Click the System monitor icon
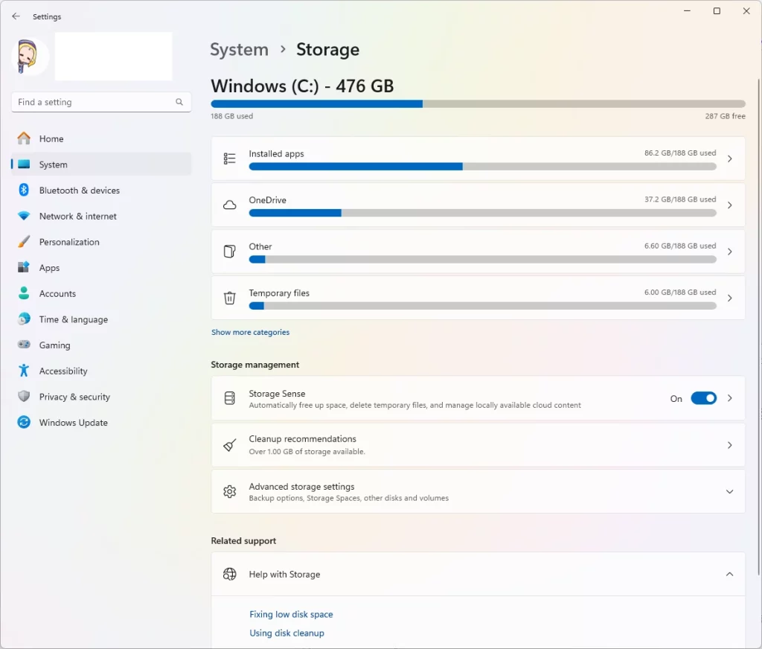Image resolution: width=762 pixels, height=649 pixels. pos(24,164)
